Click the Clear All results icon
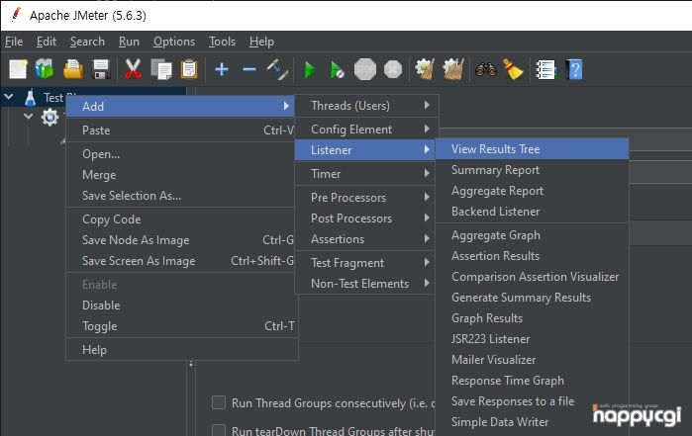 tap(453, 69)
